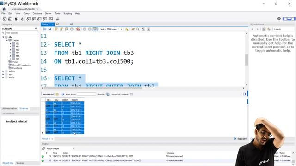This screenshot has height=166, width=296.
Task: Execute statement under cursor lightning icon
Action: (x=62, y=29)
